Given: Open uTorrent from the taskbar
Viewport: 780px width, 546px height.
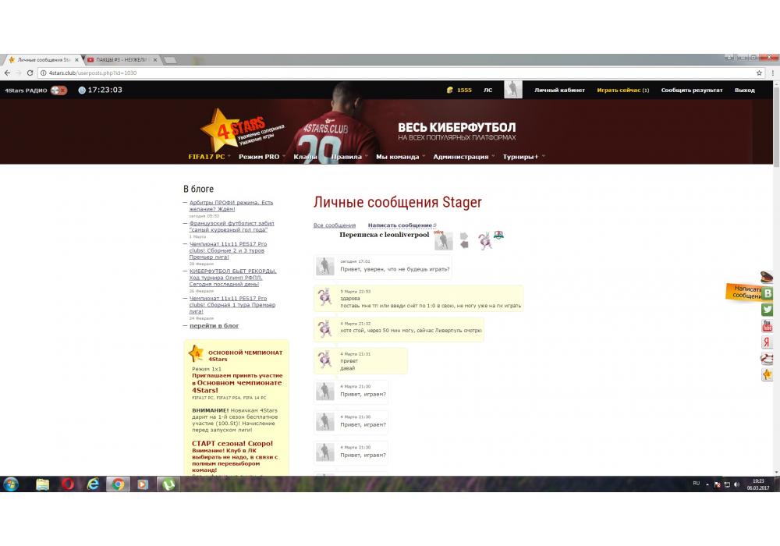Looking at the screenshot, I should tap(168, 484).
